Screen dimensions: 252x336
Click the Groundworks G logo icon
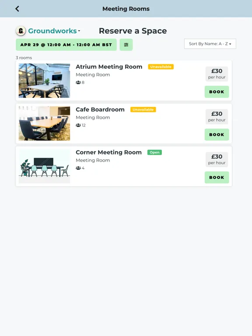[x=21, y=31]
